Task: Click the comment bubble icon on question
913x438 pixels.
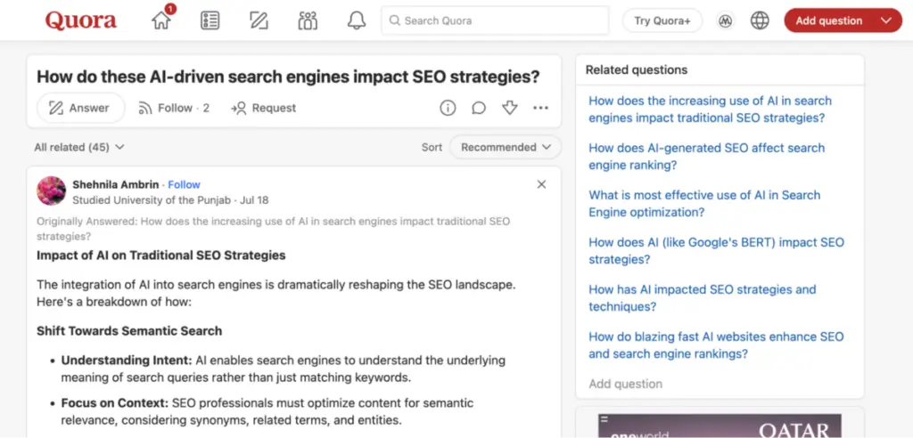Action: coord(479,108)
